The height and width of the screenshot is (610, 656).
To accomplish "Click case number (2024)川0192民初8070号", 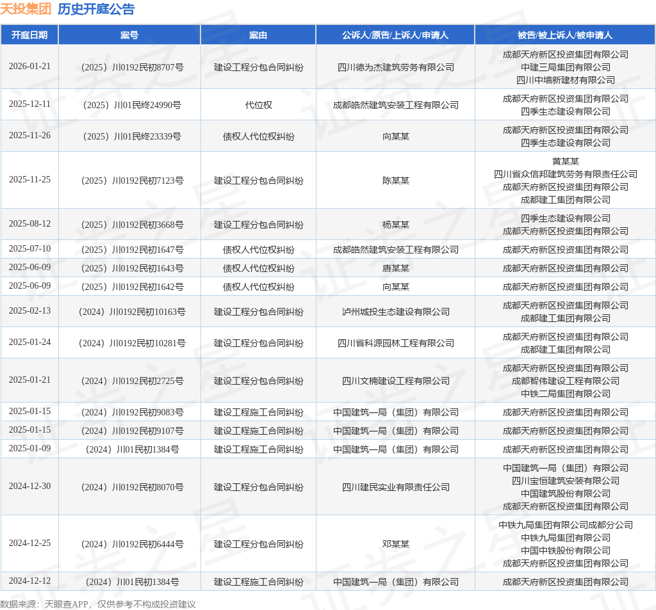I will 132,487.
